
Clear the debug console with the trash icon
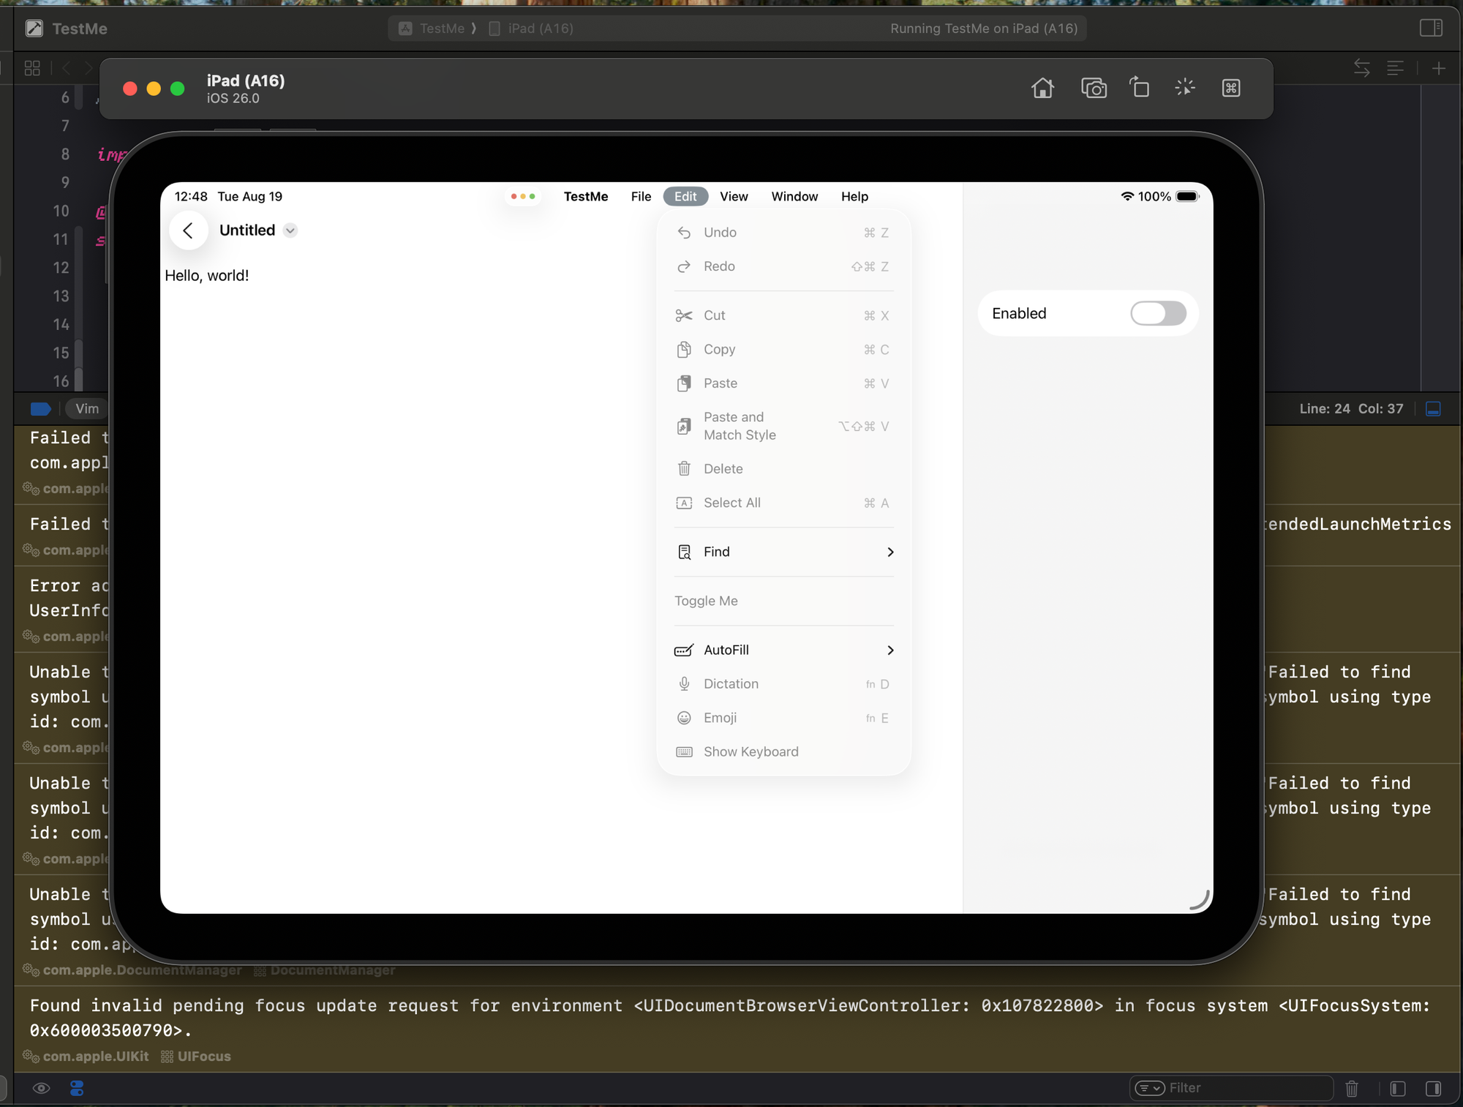coord(1351,1088)
